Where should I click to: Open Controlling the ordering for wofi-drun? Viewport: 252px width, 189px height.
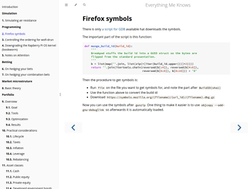click(28, 40)
